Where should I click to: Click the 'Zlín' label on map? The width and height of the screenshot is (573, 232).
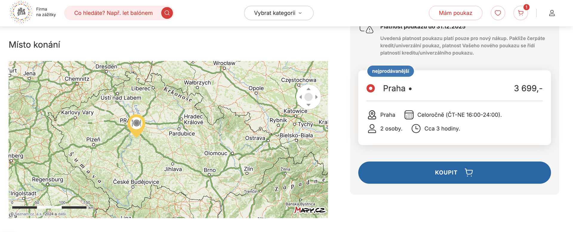click(x=248, y=169)
